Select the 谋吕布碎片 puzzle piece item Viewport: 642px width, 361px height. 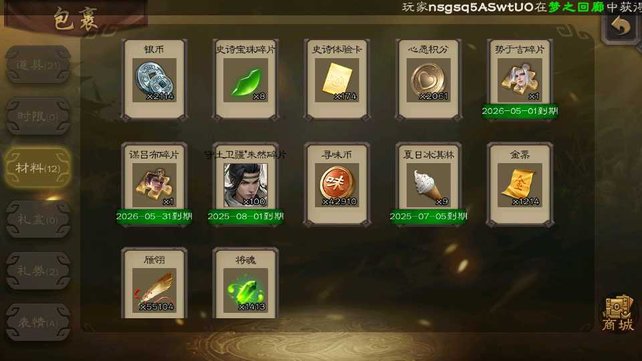[154, 185]
